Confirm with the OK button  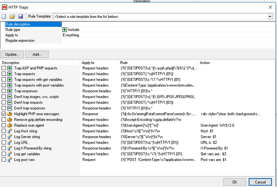235,182
